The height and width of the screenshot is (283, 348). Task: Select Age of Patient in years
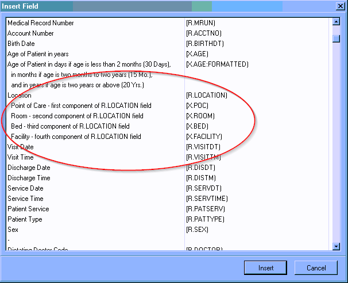click(38, 54)
